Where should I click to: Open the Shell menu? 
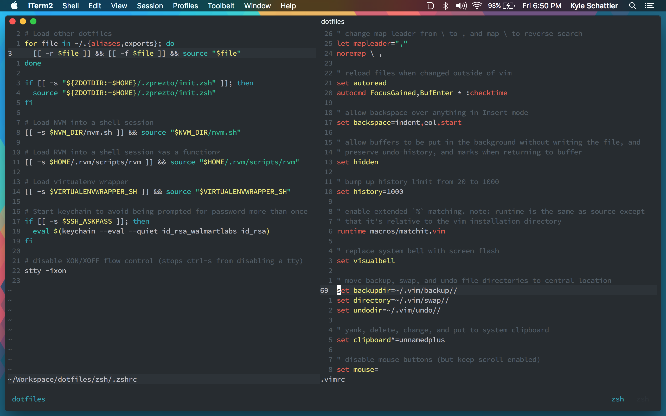click(x=71, y=5)
